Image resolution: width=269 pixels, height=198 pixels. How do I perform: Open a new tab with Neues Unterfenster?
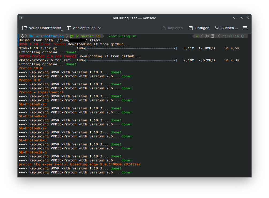pyautogui.click(x=42, y=28)
